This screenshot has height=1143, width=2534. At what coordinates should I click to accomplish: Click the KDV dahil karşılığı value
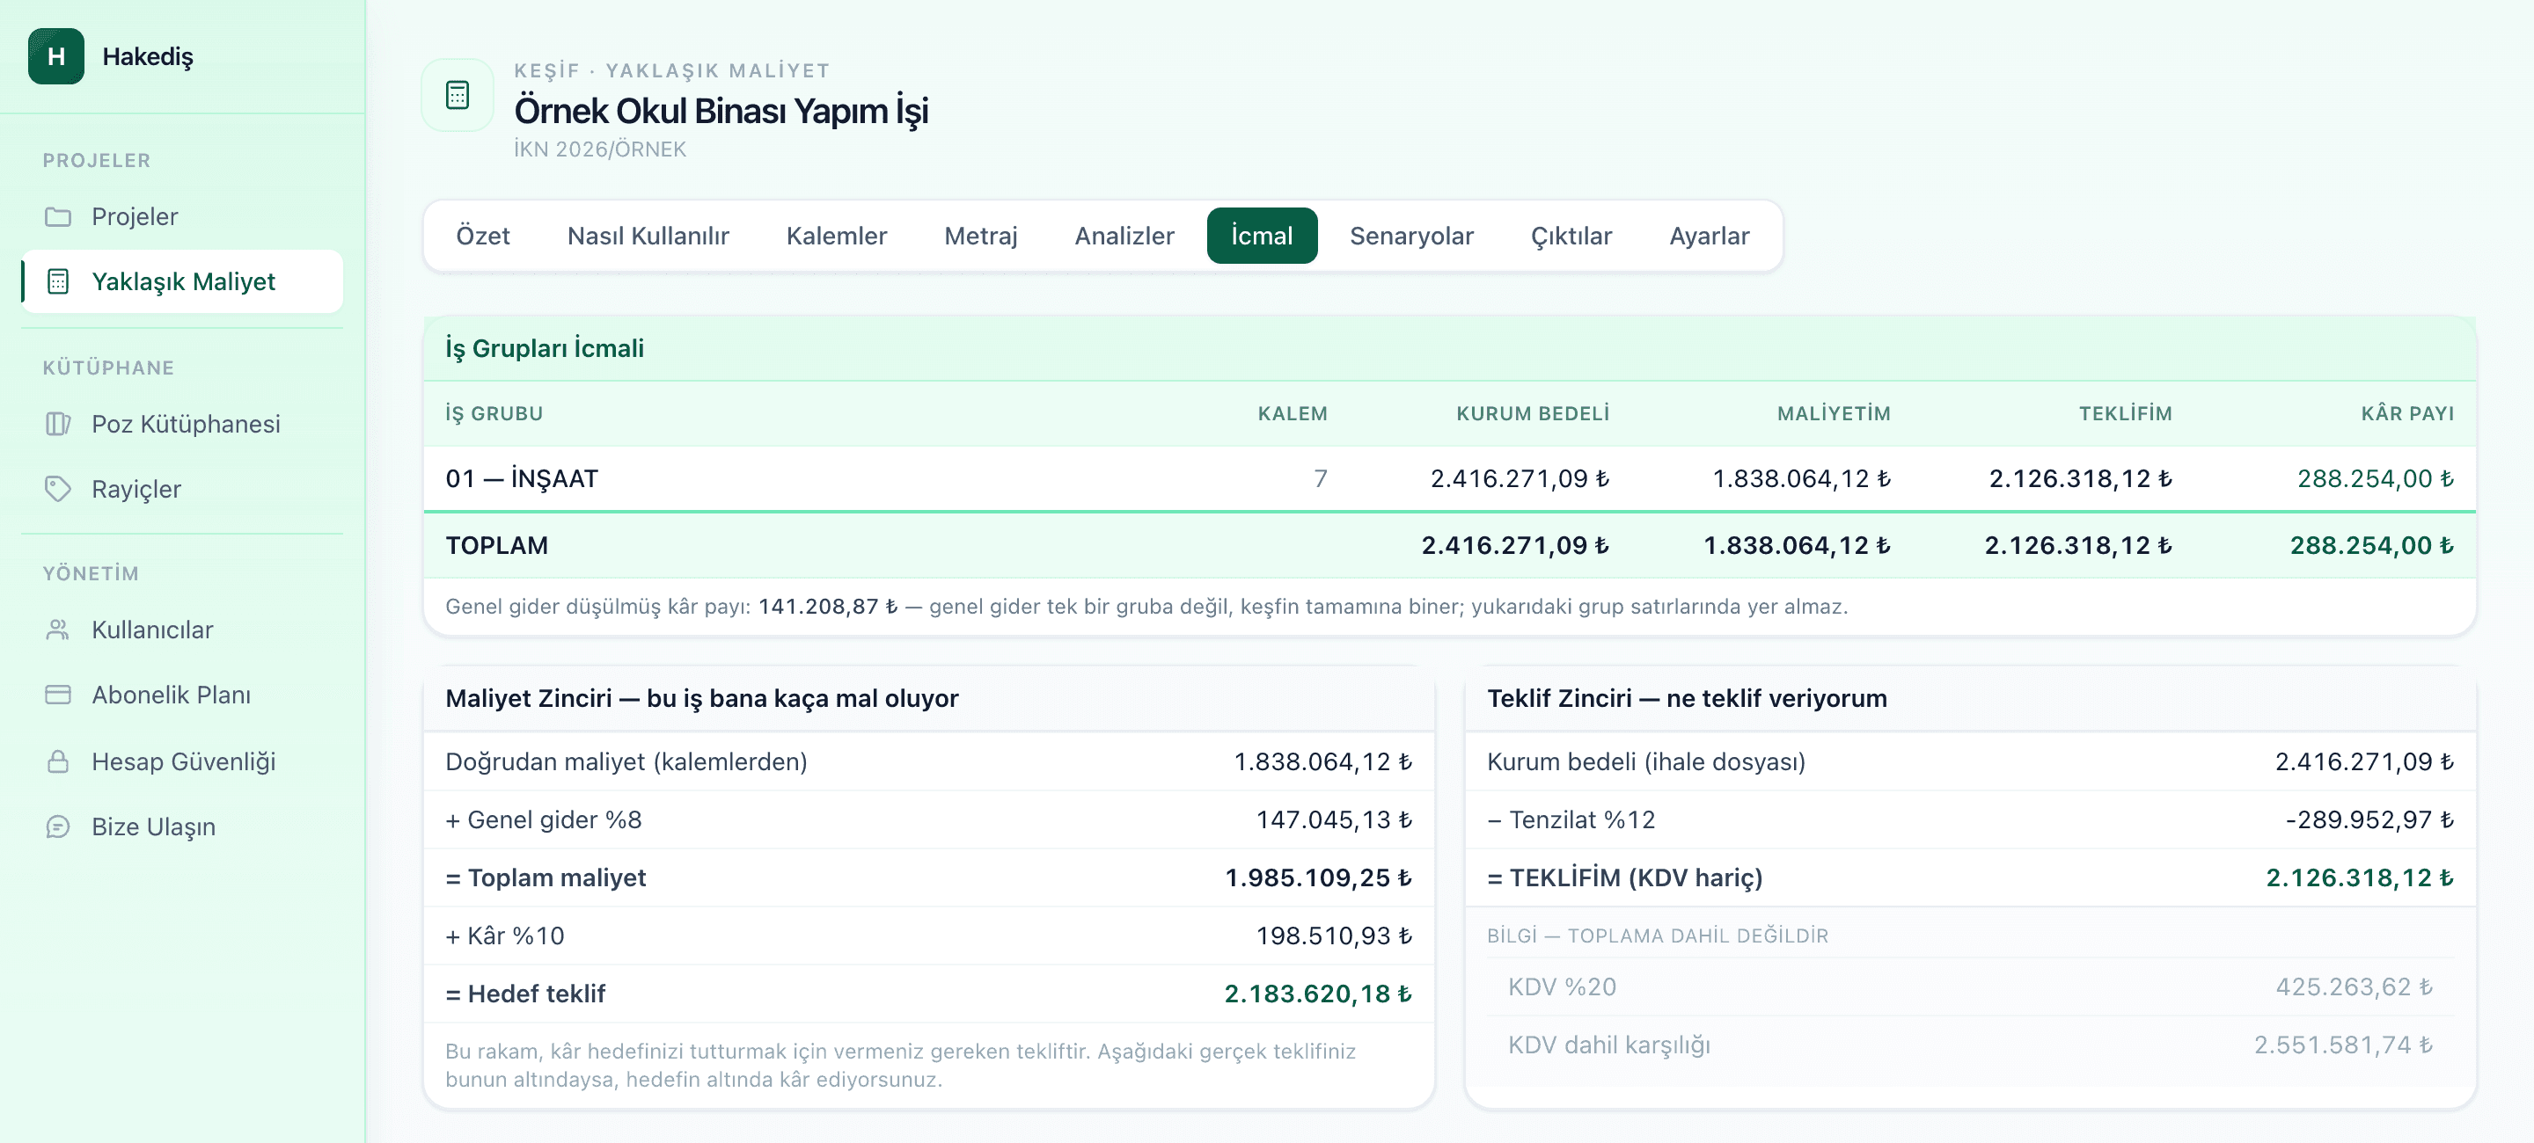coord(2343,1045)
